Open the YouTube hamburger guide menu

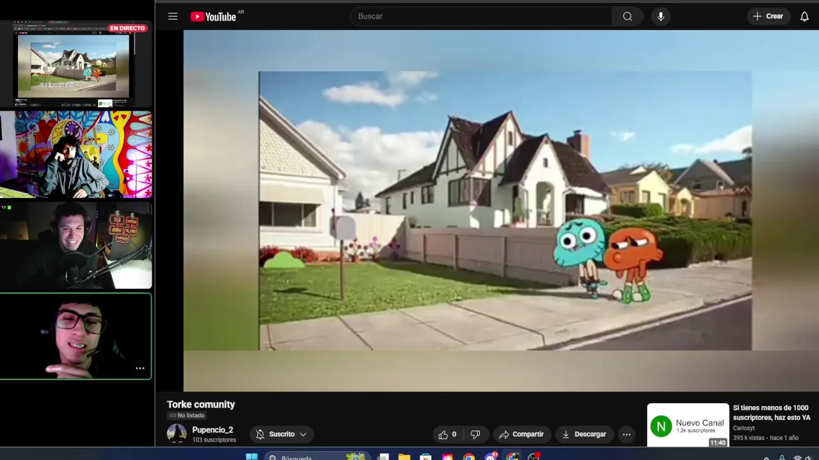173,17
